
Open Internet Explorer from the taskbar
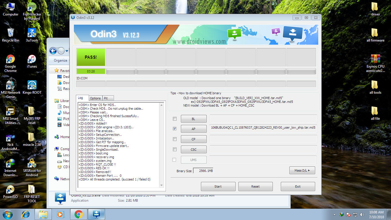click(26, 214)
